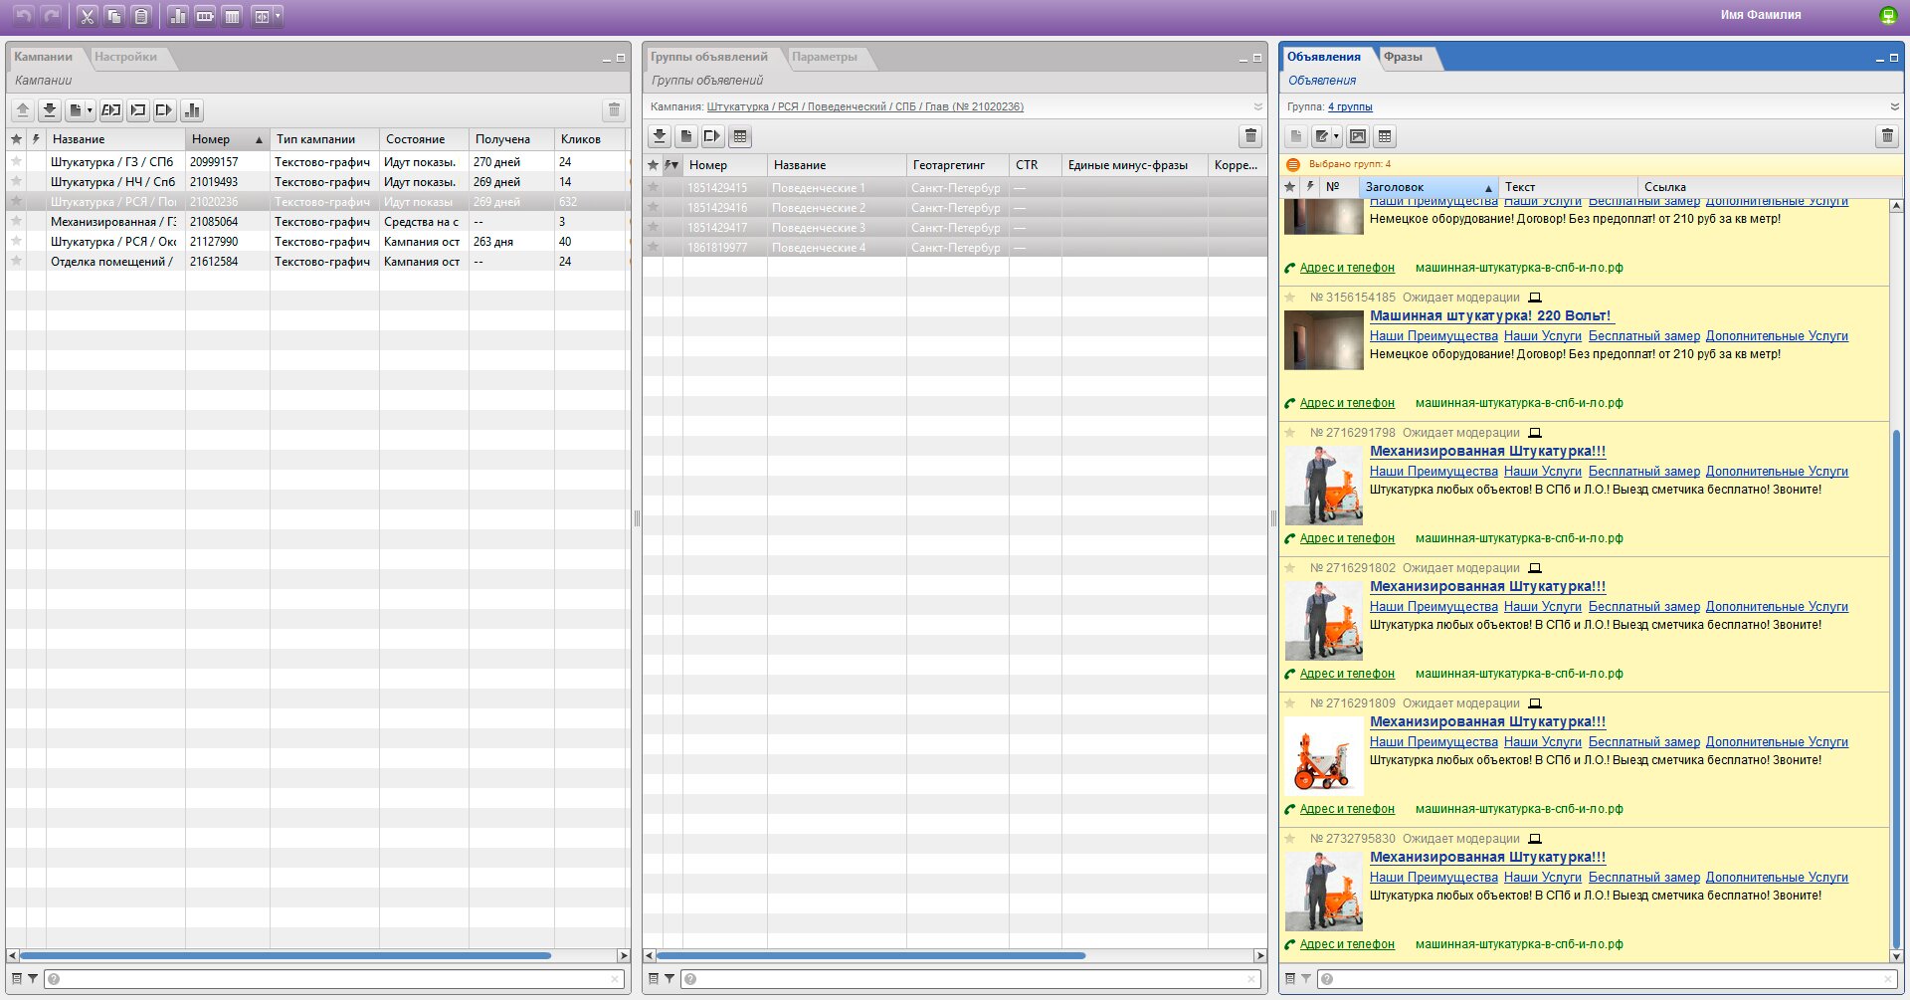Click the filter funnel icon below Кампании list

(33, 979)
